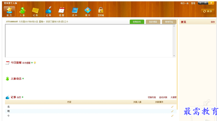221x121 pixels.
Task: Click the 内容 column header
Action: (69, 102)
